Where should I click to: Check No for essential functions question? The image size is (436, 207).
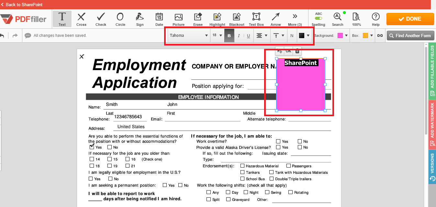[110, 147]
